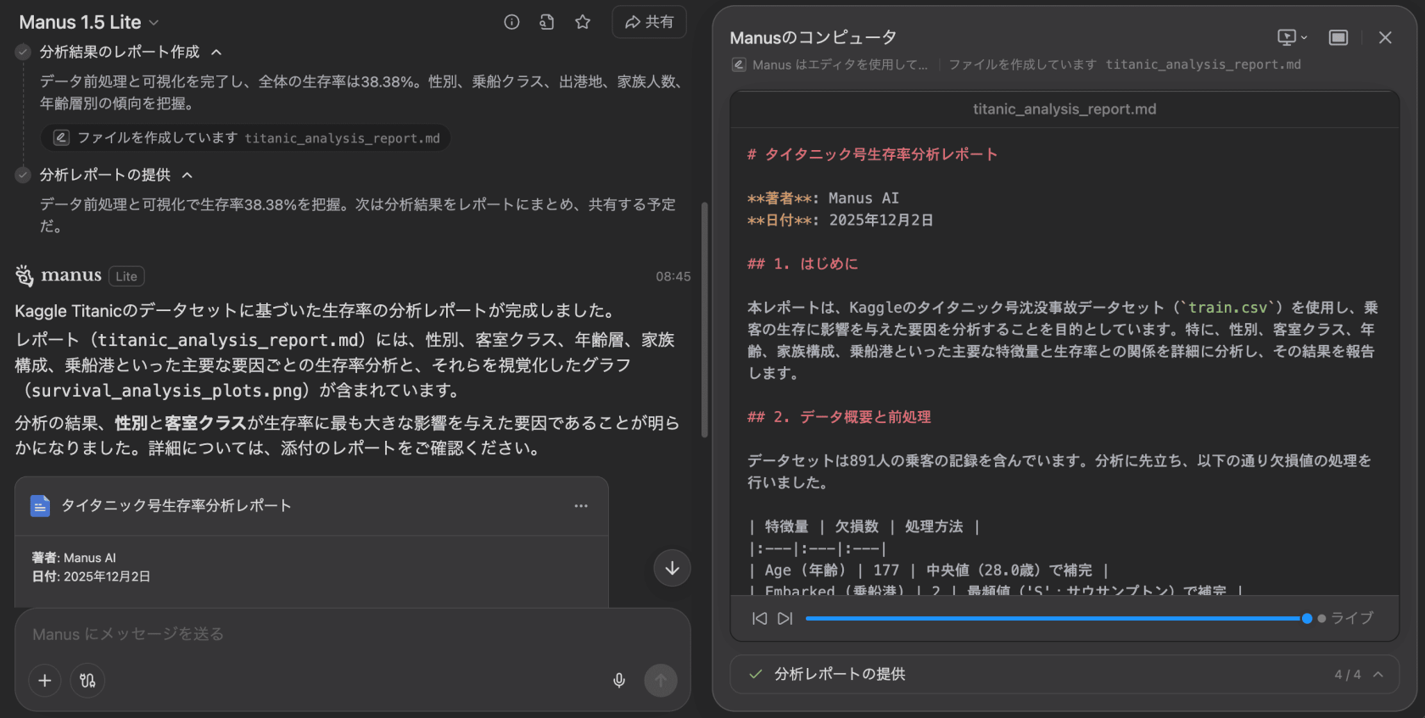Image resolution: width=1425 pixels, height=718 pixels.
Task: Open the titanic_analysis_report.md file creation chip
Action: pos(246,137)
